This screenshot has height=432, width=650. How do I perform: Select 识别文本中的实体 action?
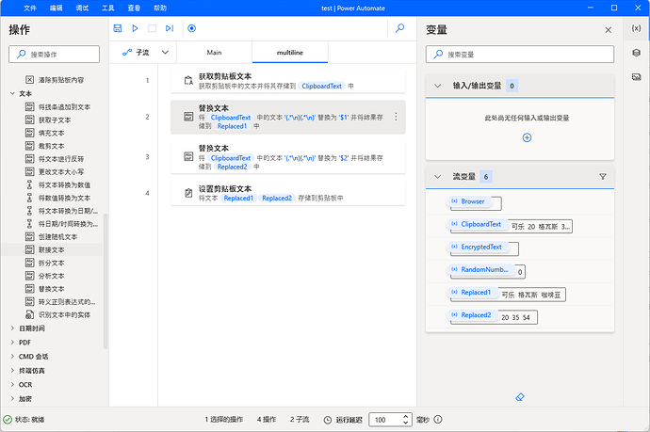[x=58, y=314]
